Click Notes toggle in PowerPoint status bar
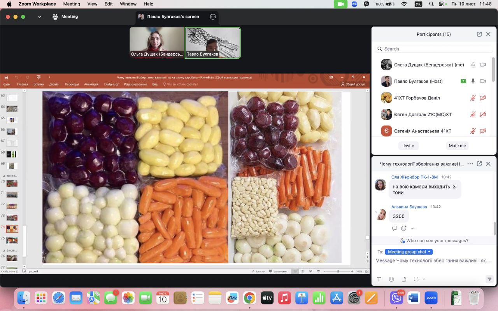The height and width of the screenshot is (311, 498). click(258, 271)
